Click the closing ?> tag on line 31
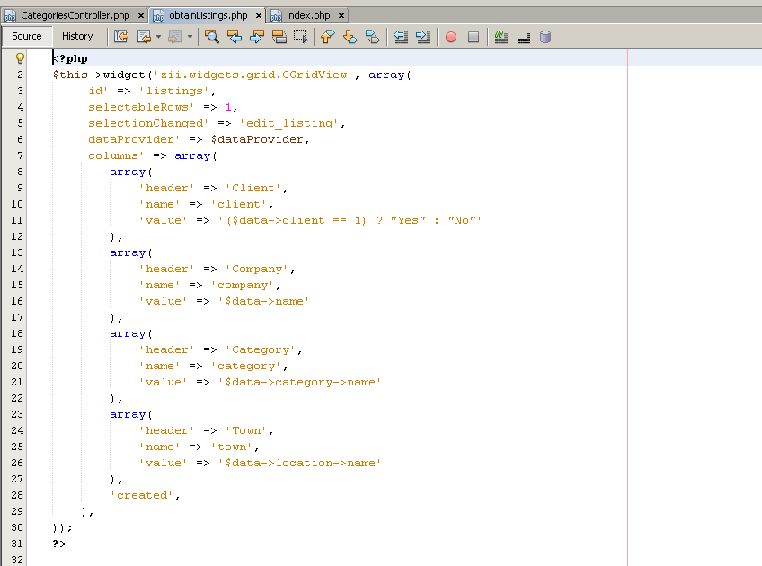The height and width of the screenshot is (566, 762). point(59,544)
